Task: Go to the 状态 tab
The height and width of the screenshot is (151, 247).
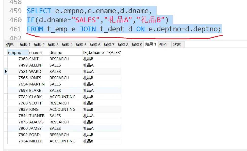Action: click(x=177, y=45)
